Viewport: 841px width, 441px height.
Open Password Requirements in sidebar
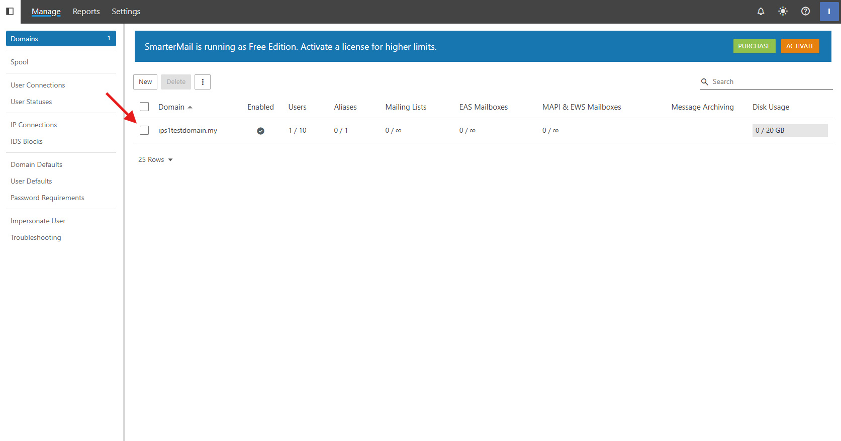coord(47,198)
